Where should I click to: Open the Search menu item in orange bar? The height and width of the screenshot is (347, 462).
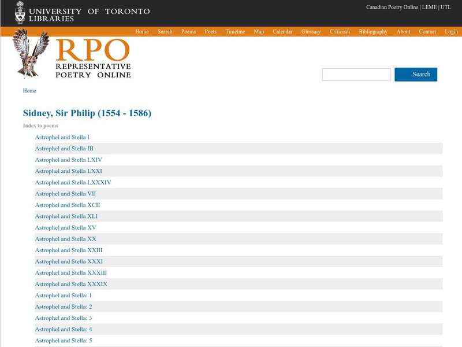(165, 32)
